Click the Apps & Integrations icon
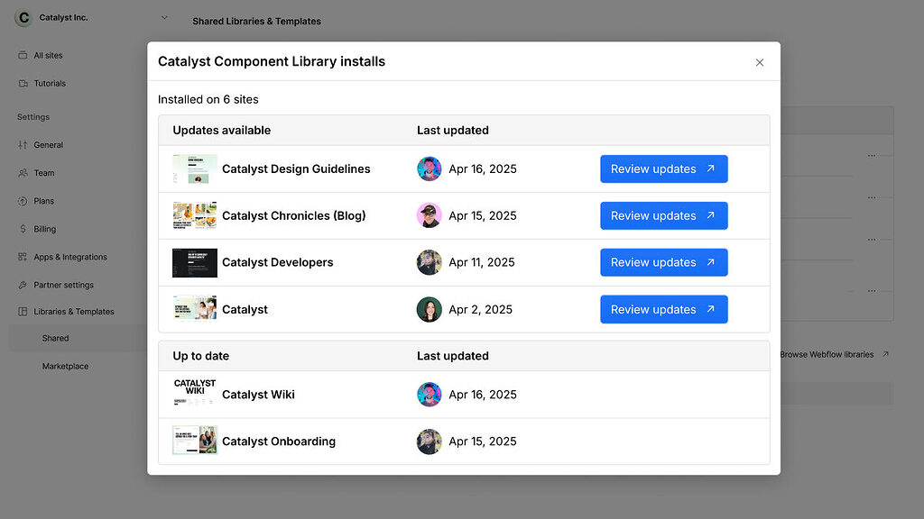The width and height of the screenshot is (924, 519). [23, 256]
